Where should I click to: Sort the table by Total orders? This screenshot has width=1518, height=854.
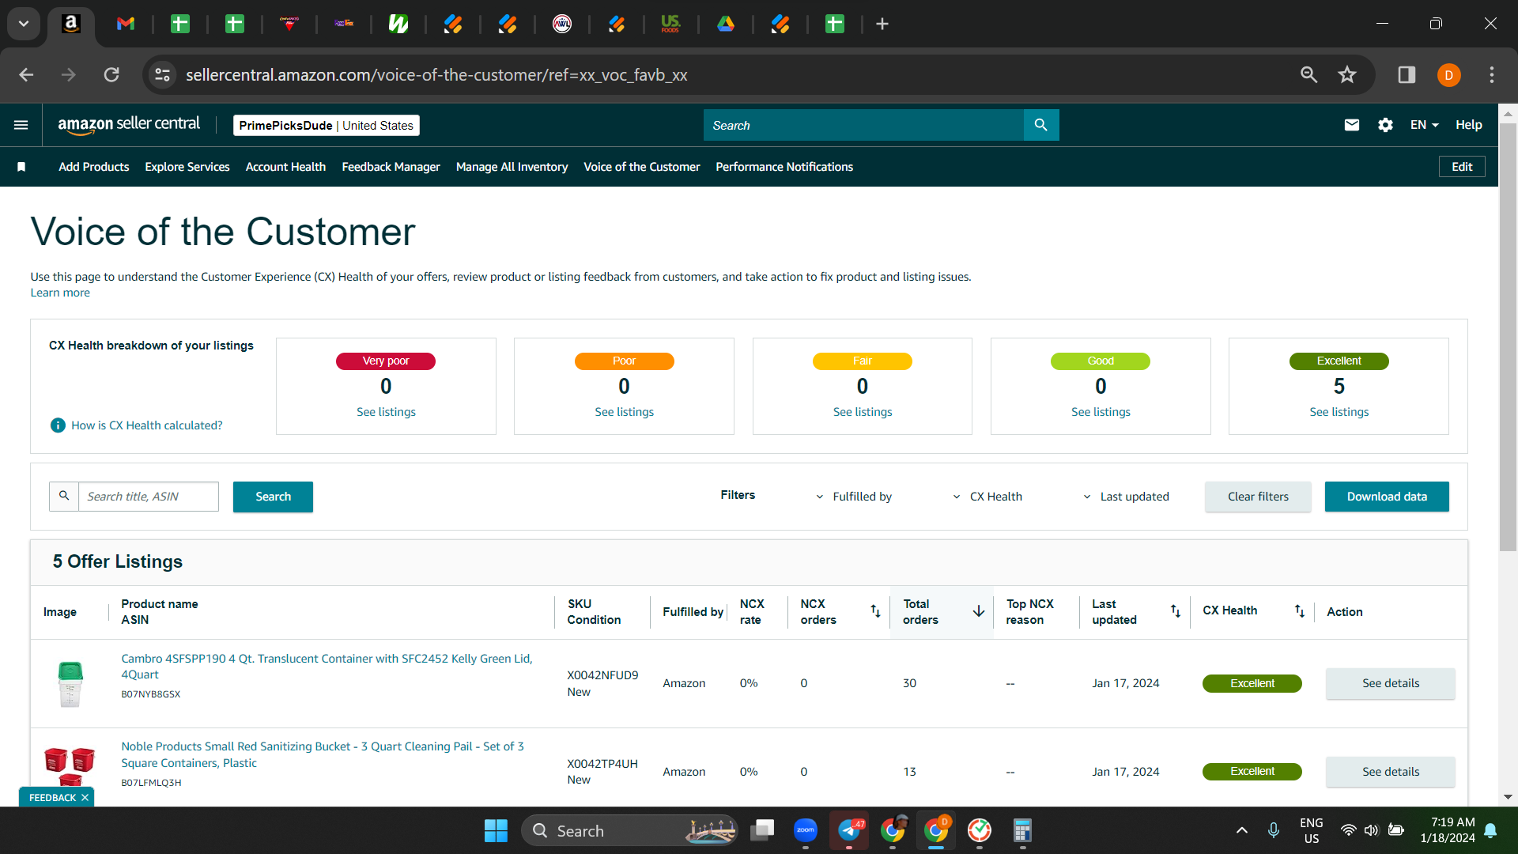click(978, 611)
